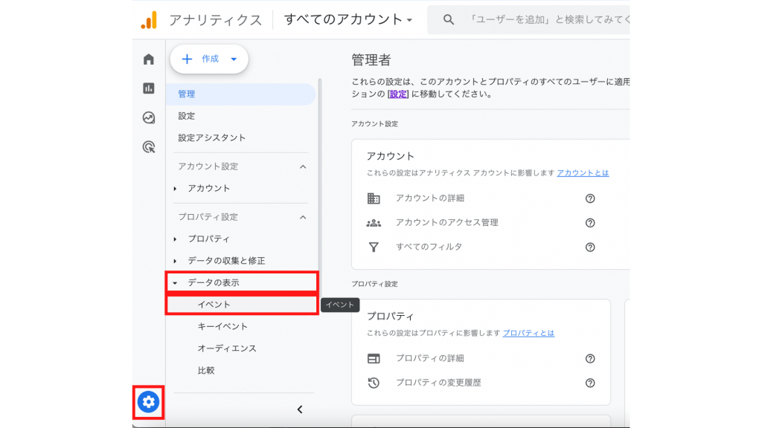Screen dimensions: 762x428
Task: Open the Reports bar-chart icon
Action: click(149, 88)
